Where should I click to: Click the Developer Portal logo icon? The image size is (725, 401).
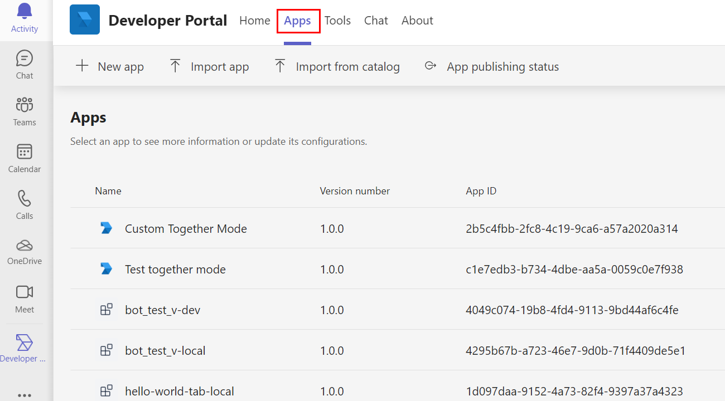[85, 20]
